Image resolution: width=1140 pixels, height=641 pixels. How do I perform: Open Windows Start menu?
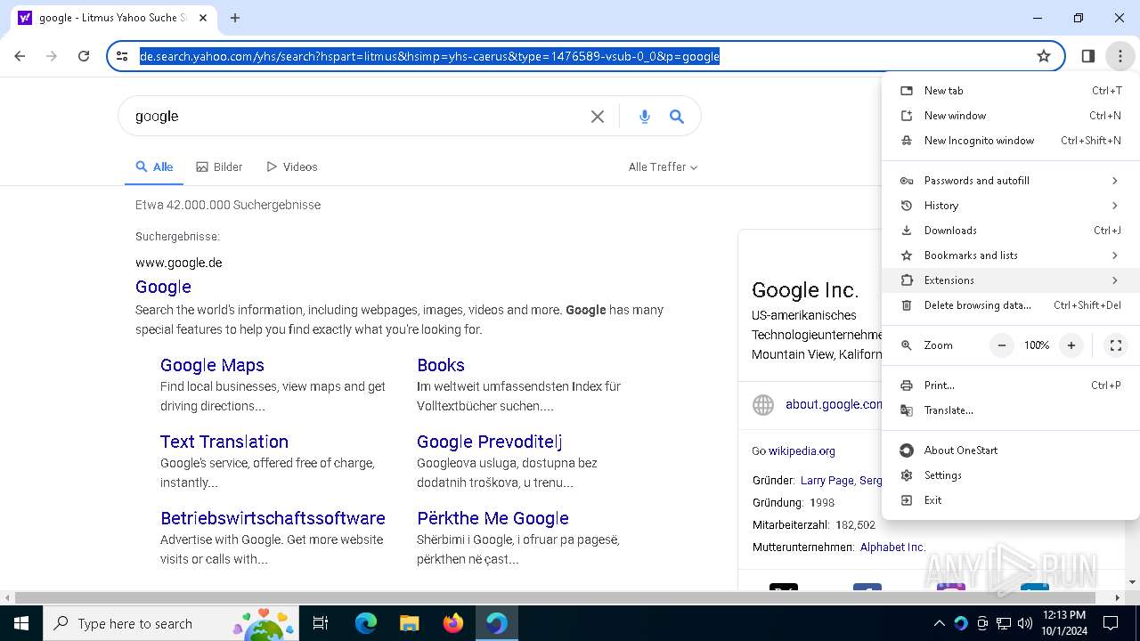(21, 623)
